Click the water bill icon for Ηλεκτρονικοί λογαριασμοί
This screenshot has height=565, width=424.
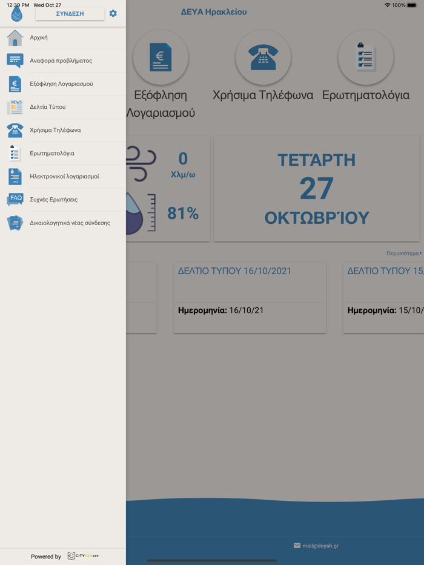pos(15,177)
